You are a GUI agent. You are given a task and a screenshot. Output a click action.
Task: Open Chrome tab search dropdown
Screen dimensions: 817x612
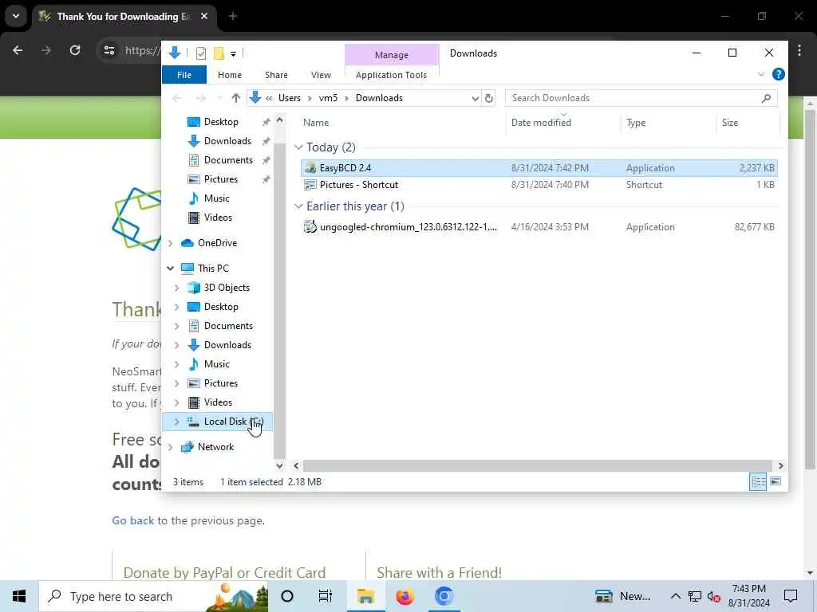16,16
